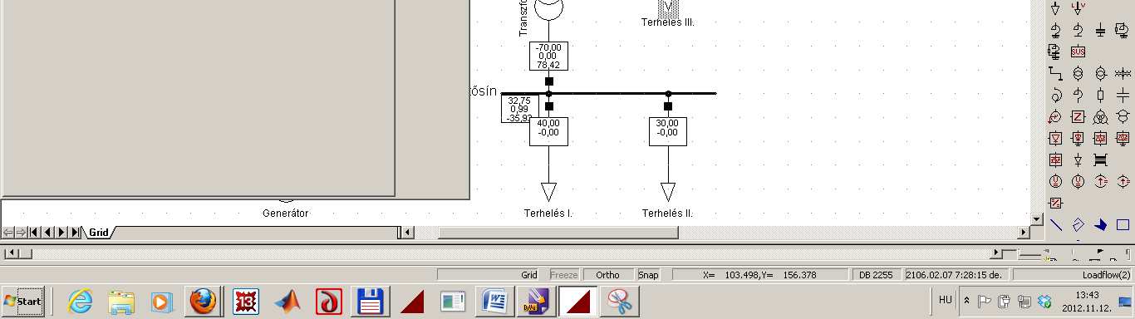Launch Windows Media Player from taskbar
Viewport: 1135px width, 319px height.
click(162, 302)
